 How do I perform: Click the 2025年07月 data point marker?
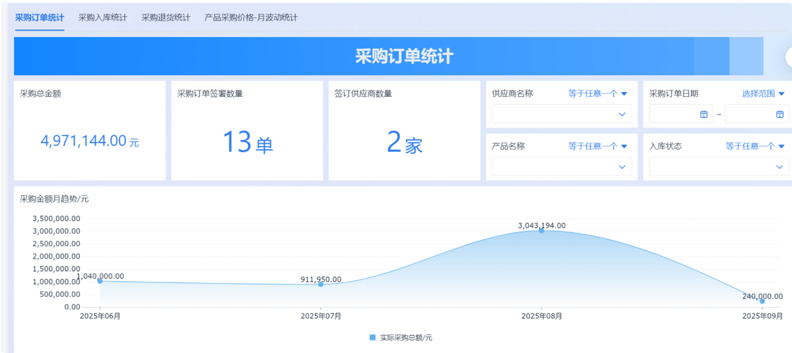click(x=321, y=284)
